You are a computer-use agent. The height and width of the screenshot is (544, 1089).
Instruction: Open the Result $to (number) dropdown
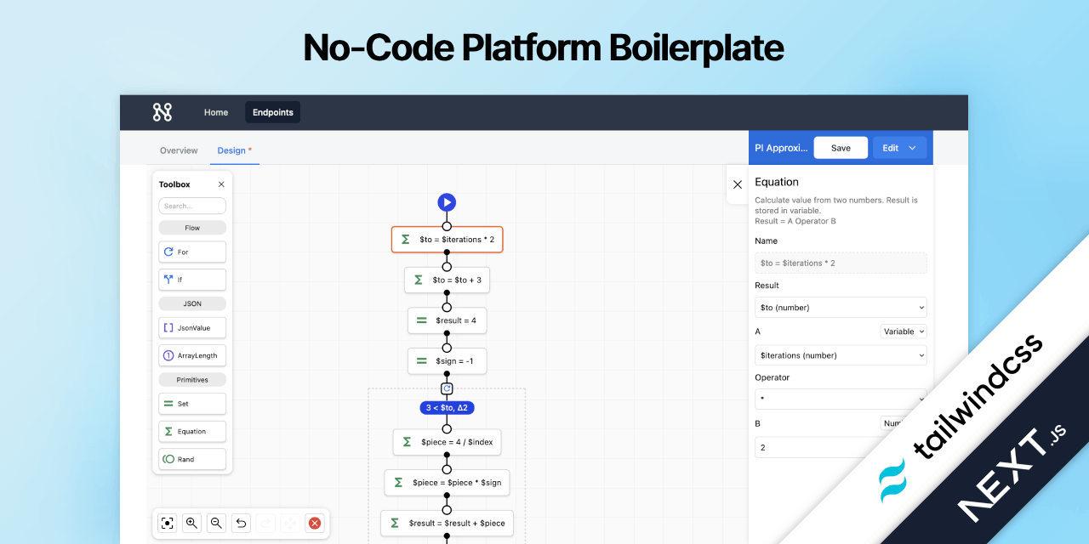841,307
